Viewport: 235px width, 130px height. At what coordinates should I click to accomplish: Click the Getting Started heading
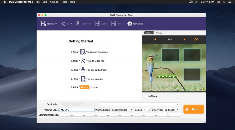click(x=81, y=41)
